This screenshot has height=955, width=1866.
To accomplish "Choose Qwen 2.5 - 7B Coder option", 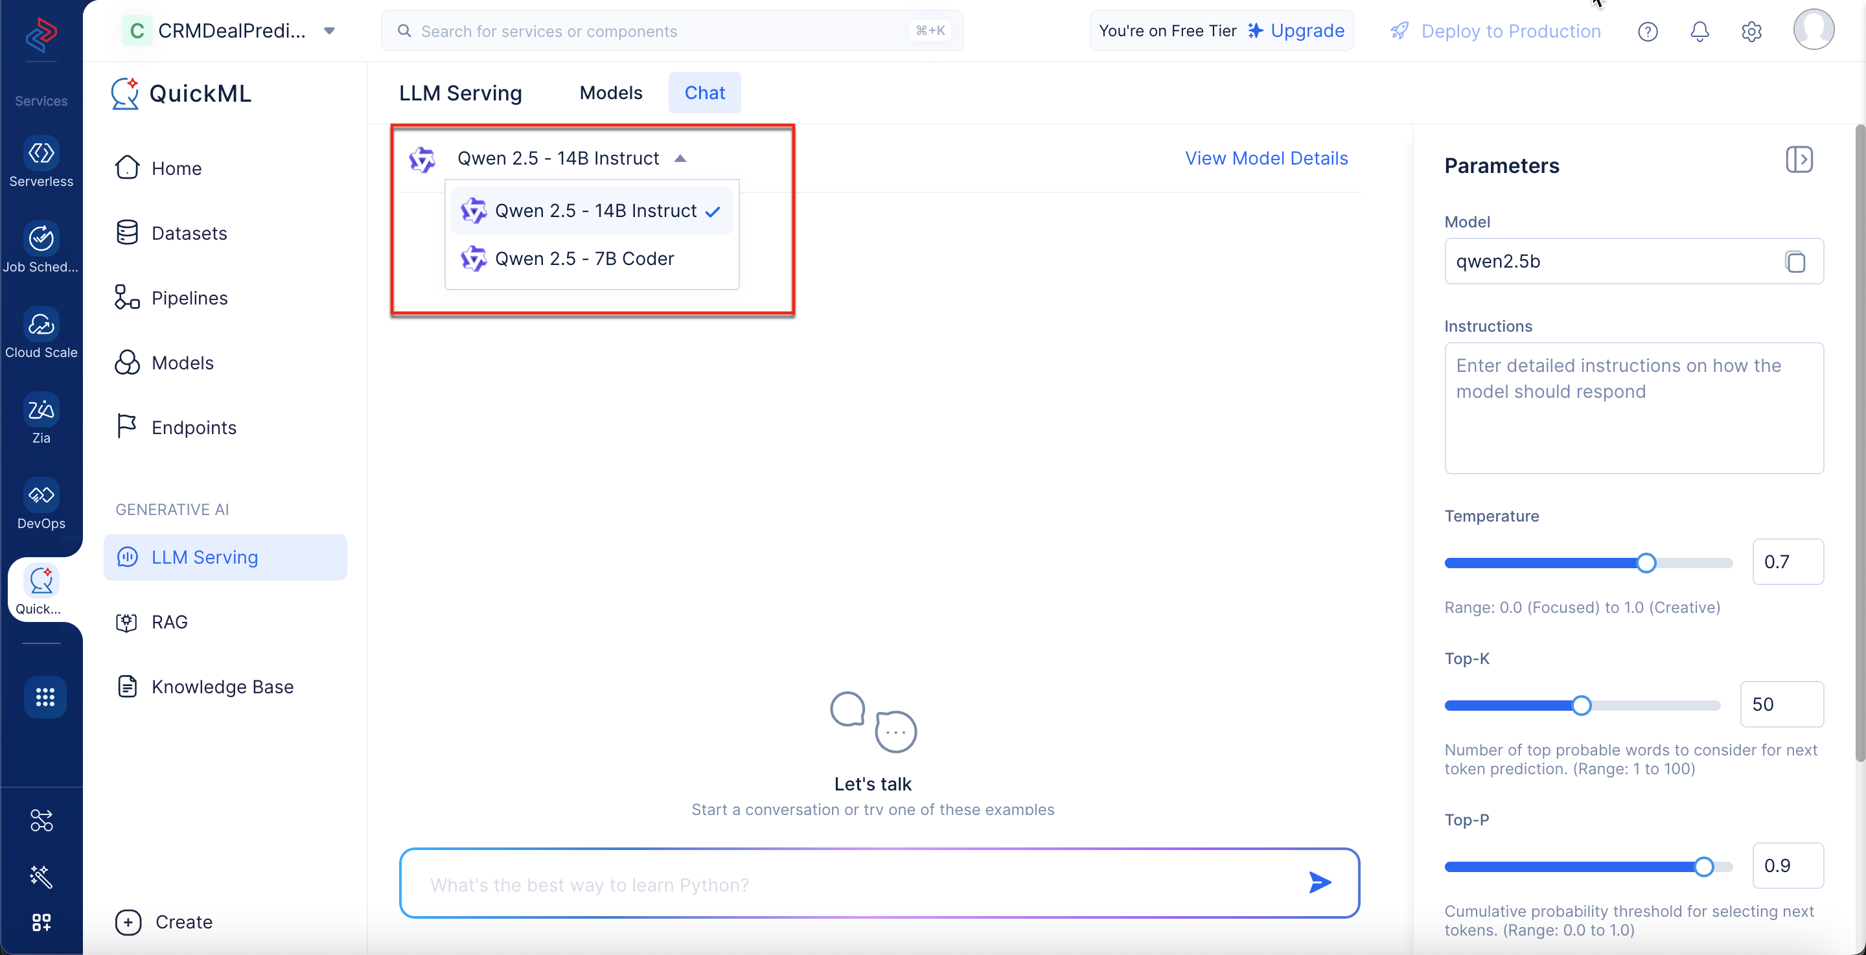I will click(591, 259).
